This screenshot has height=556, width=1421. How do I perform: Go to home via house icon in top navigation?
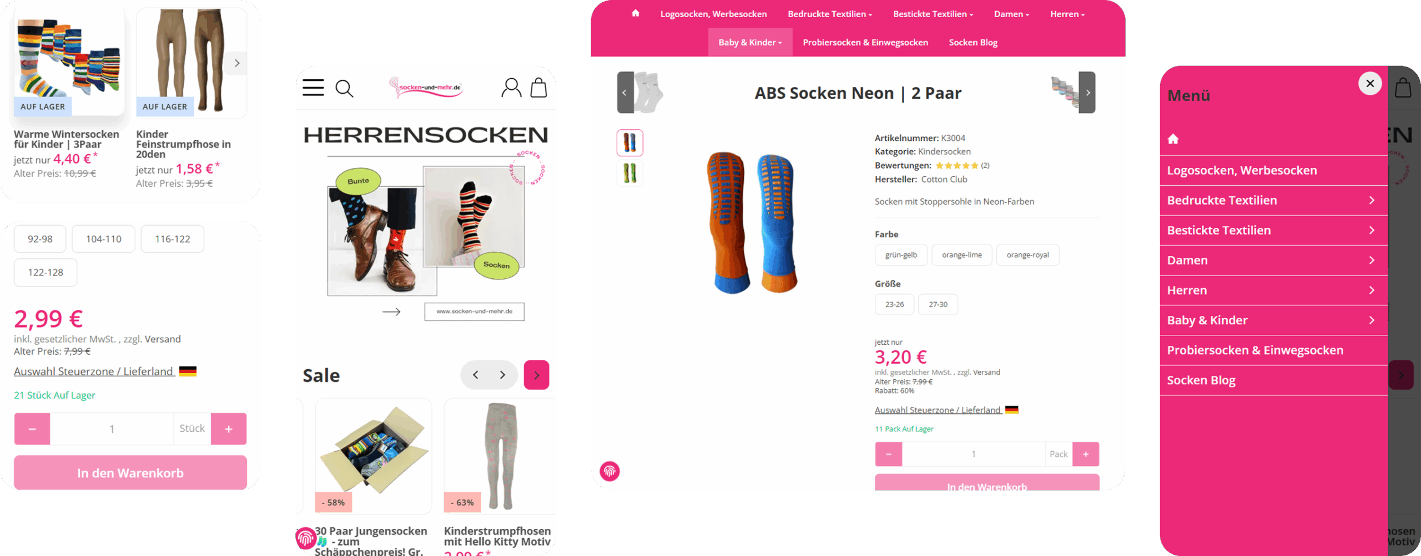coord(636,13)
